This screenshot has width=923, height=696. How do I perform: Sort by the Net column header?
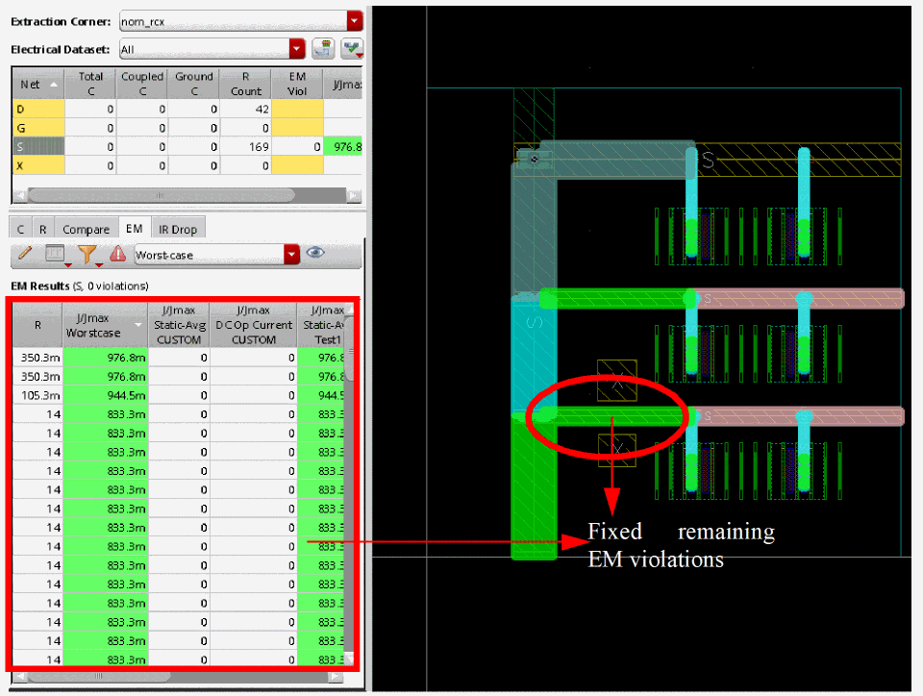click(x=37, y=85)
